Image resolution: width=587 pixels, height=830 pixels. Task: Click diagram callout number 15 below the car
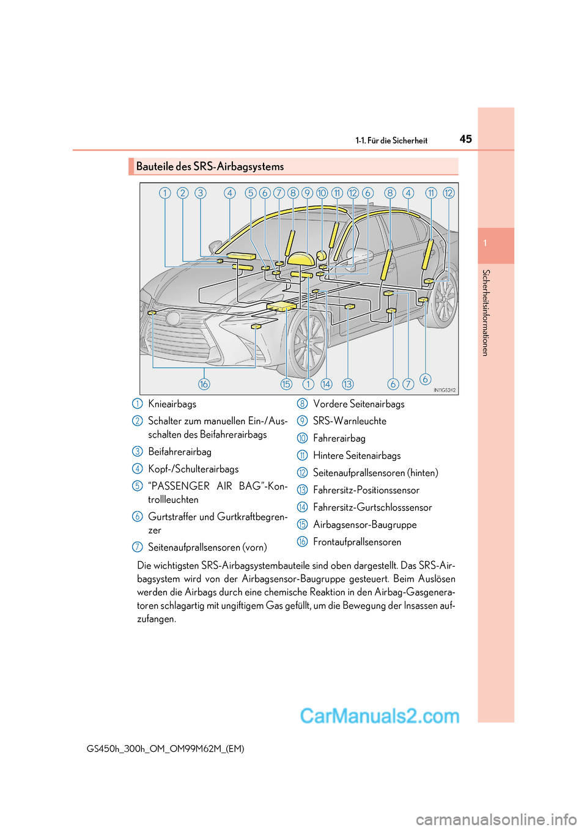(x=286, y=384)
